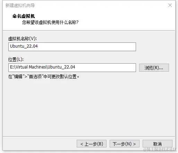Click the 稀土掘金技术社区 watermark text
This screenshot has height=153, width=178.
coord(160,150)
